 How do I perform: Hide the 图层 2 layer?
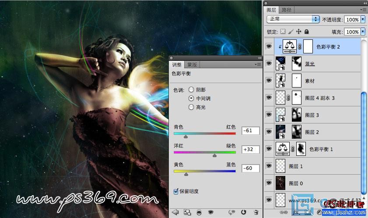[269, 132]
